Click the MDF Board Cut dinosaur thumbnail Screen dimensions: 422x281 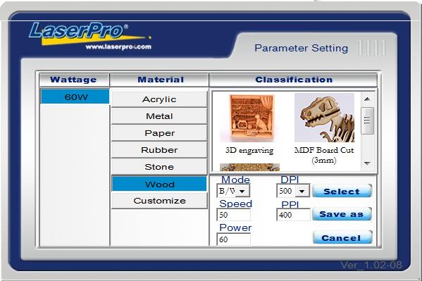click(x=324, y=118)
